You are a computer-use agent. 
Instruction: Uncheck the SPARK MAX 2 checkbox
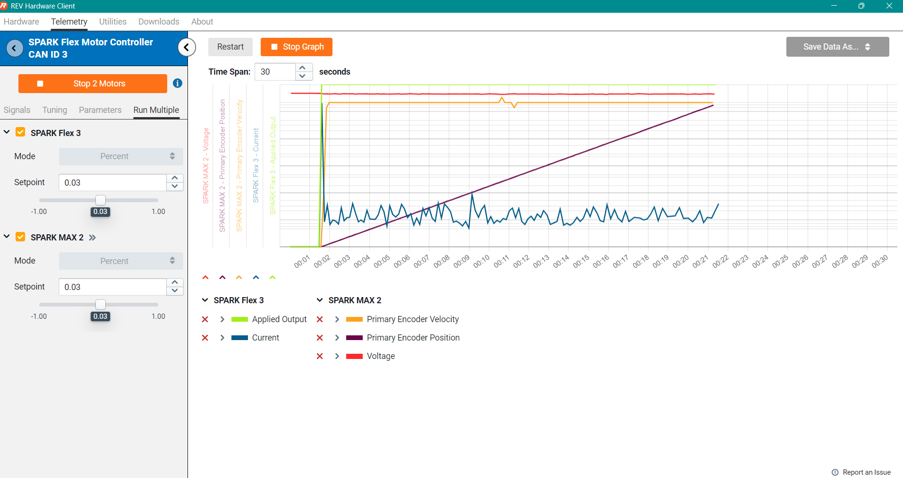pos(20,237)
